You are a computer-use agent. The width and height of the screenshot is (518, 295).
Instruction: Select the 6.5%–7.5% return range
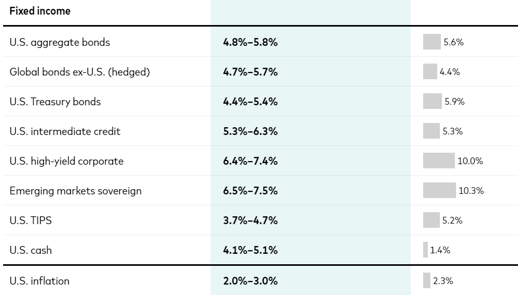coord(250,191)
